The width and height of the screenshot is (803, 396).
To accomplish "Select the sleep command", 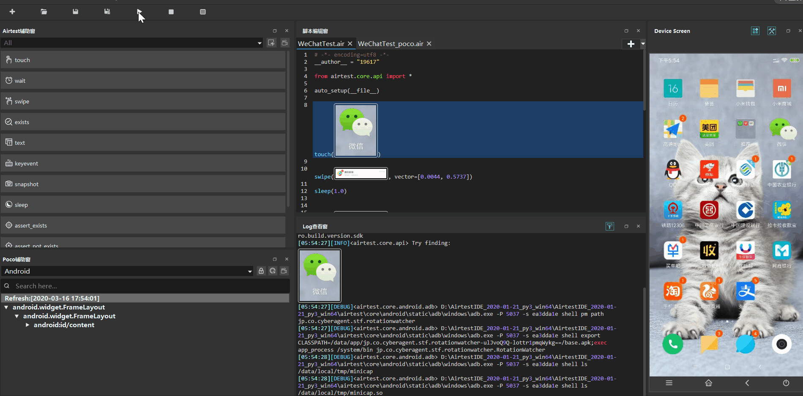I will point(143,205).
